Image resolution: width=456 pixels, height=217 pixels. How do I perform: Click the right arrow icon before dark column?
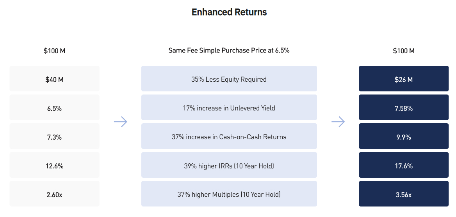click(338, 122)
